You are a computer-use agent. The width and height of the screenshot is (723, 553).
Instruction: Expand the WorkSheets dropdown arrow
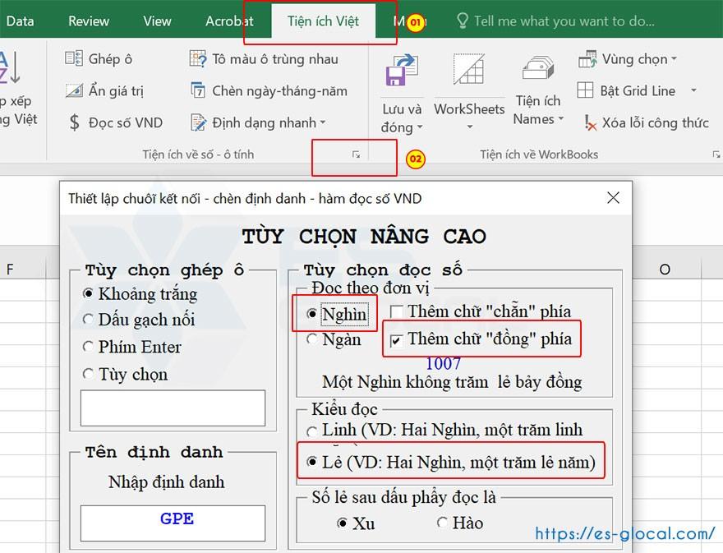[469, 127]
